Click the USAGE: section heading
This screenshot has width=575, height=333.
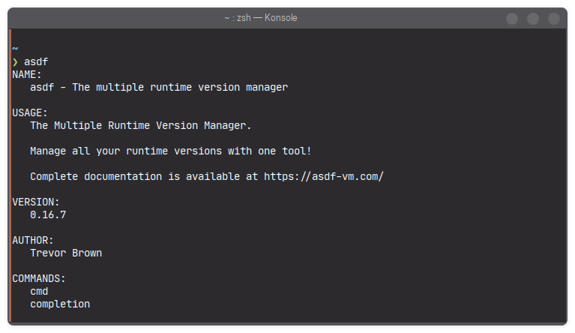[x=30, y=112]
